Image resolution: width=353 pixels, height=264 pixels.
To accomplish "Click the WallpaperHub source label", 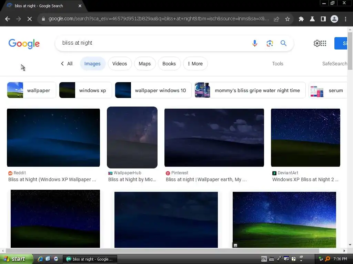I will [x=128, y=173].
